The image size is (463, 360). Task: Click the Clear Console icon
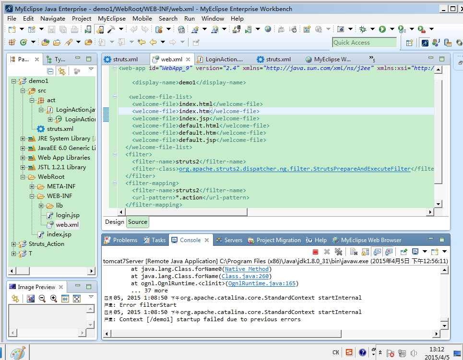pos(354,252)
